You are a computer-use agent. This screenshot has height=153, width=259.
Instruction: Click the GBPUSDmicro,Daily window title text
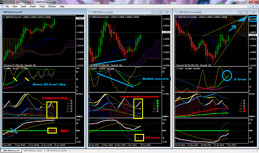coord(103,12)
